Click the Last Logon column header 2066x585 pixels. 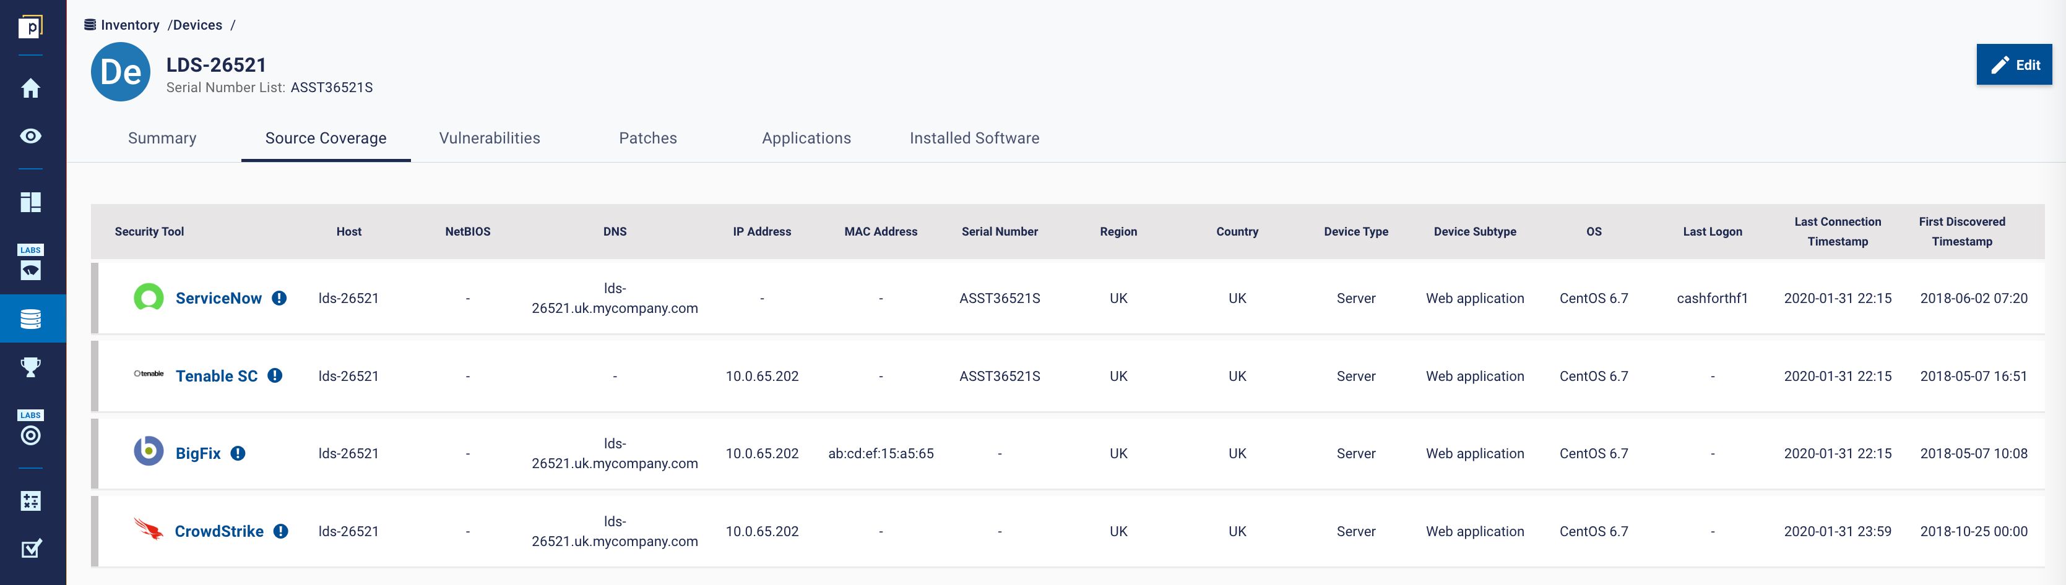point(1713,232)
